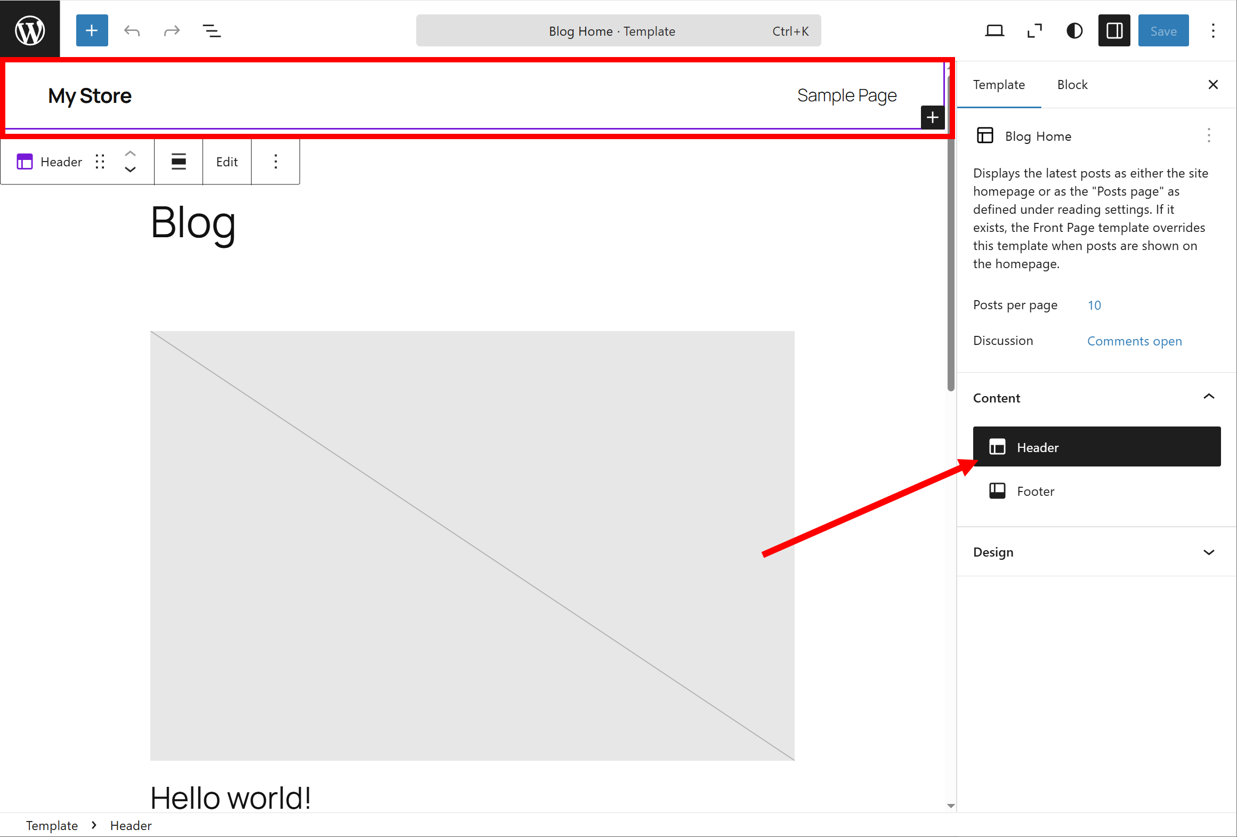Select the Template tab
Viewport: 1237px width, 837px height.
(998, 85)
